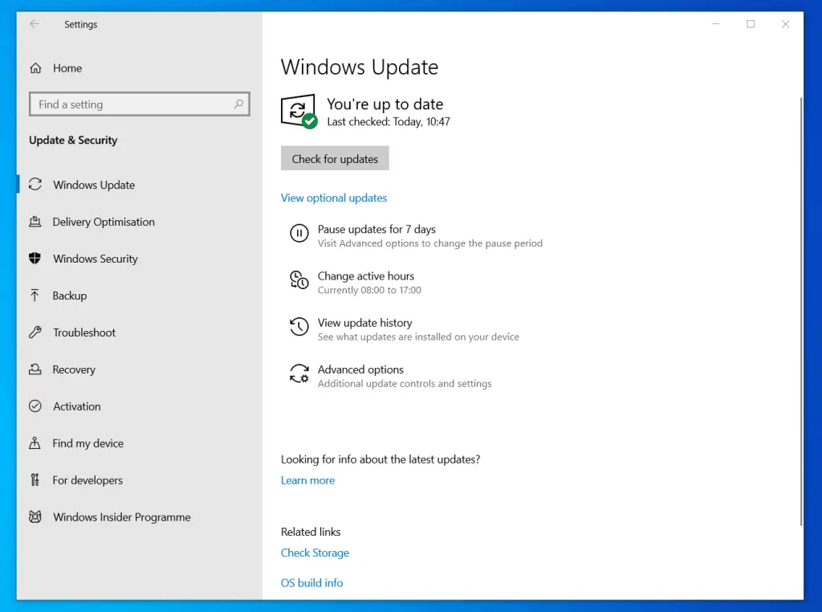The width and height of the screenshot is (822, 612).
Task: Open the Activation section
Action: click(x=76, y=406)
